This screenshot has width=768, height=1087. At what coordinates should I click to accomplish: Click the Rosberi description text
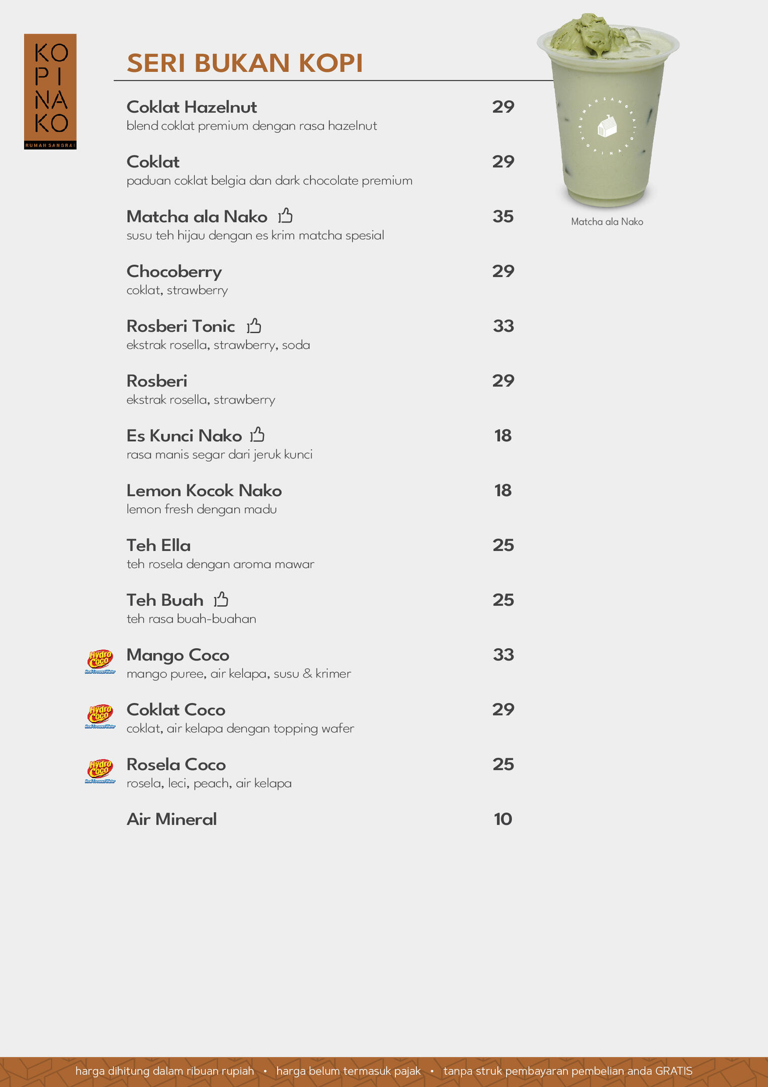(x=201, y=400)
